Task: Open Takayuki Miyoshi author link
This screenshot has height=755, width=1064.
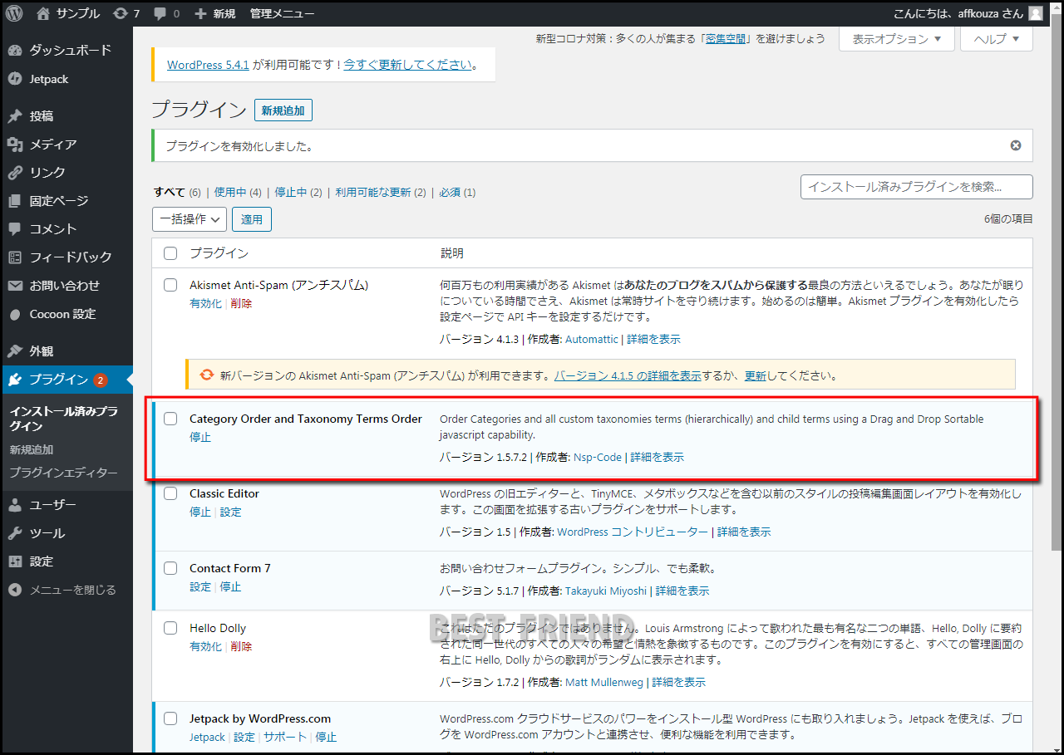Action: tap(606, 591)
